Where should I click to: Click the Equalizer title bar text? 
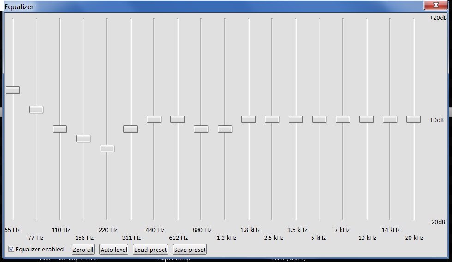19,6
